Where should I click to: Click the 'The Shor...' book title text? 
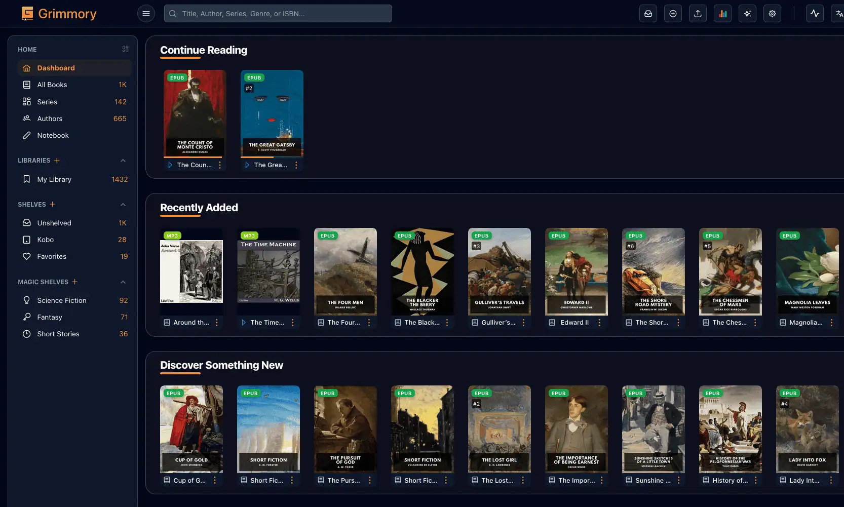coord(652,323)
